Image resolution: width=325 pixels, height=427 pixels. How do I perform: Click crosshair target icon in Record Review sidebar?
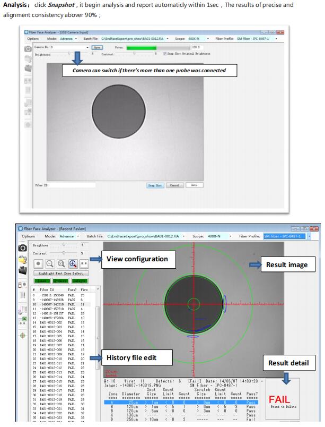tap(23, 336)
